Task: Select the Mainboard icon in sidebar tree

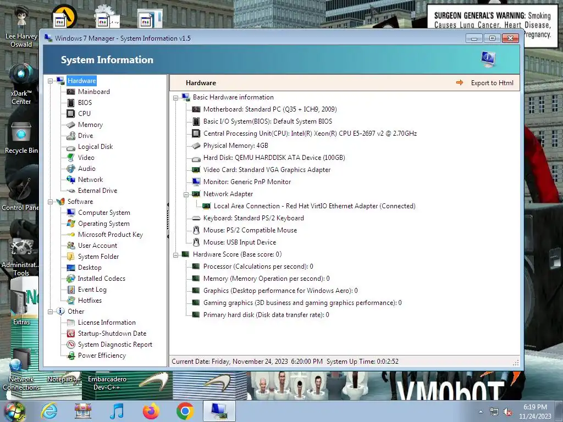Action: pos(71,92)
